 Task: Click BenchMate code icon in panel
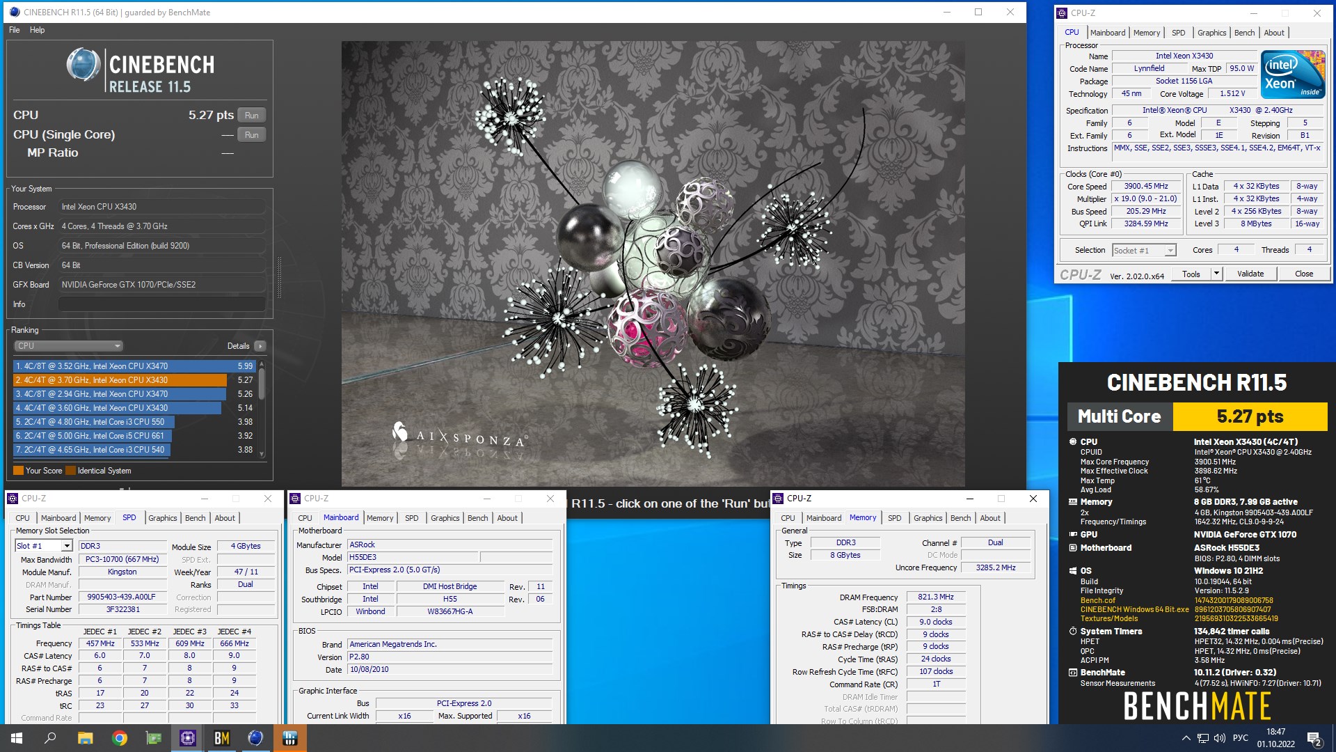(1073, 673)
